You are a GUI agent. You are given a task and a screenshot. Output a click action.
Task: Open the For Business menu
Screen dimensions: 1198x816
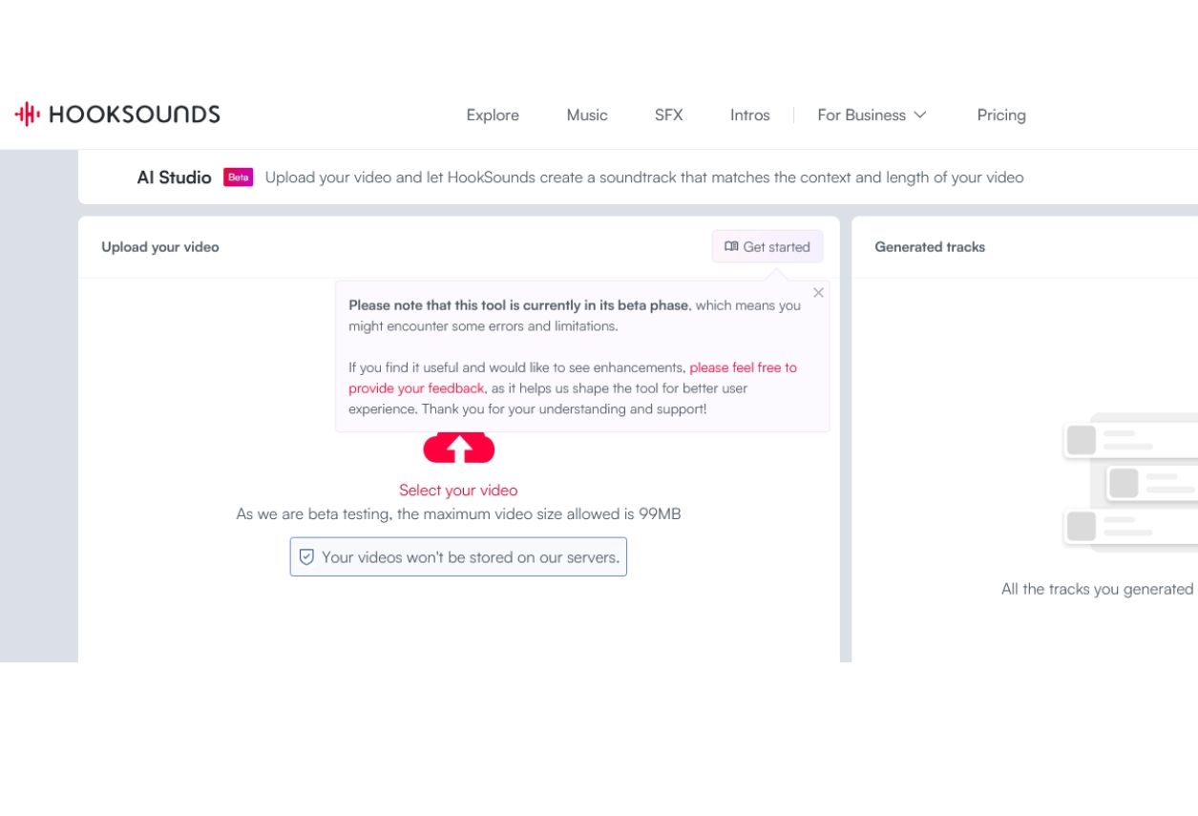[x=861, y=115]
